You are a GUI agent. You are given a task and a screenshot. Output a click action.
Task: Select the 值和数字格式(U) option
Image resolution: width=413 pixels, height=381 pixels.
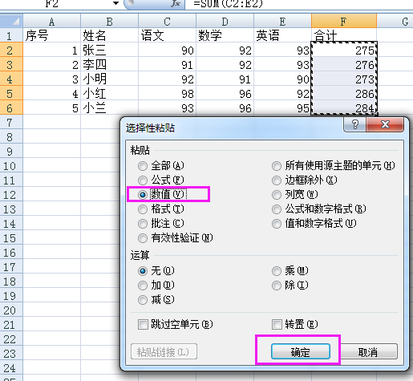coord(314,224)
